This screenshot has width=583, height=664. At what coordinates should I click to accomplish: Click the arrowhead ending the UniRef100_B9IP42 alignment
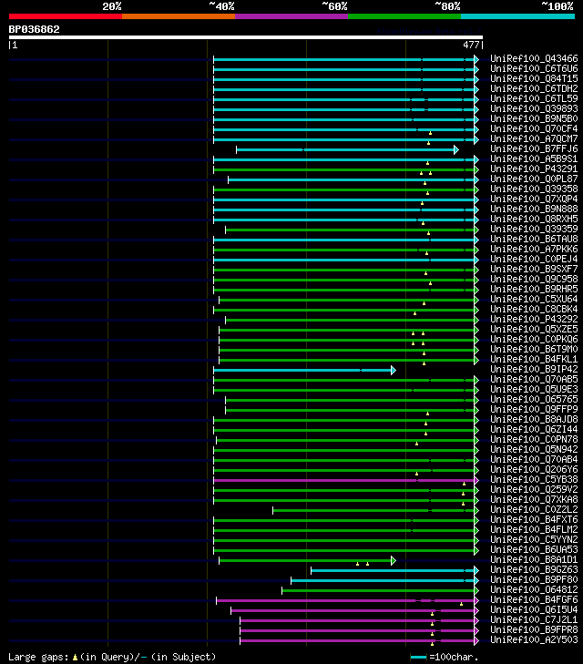pos(394,371)
